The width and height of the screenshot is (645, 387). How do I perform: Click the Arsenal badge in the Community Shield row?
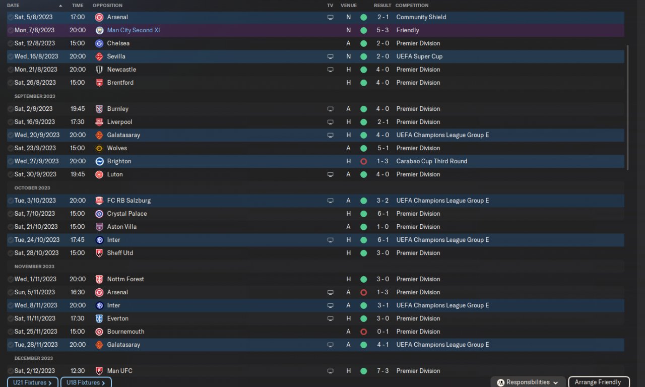[x=99, y=17]
